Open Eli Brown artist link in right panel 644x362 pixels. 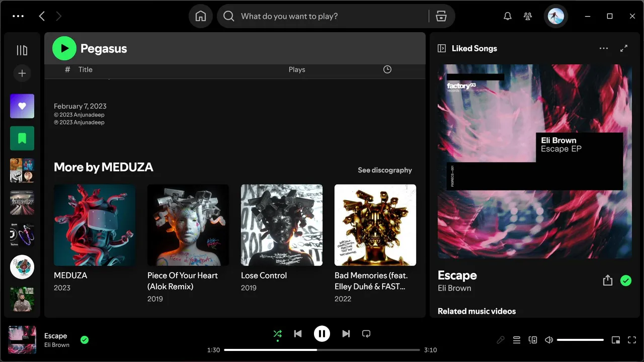coord(454,288)
